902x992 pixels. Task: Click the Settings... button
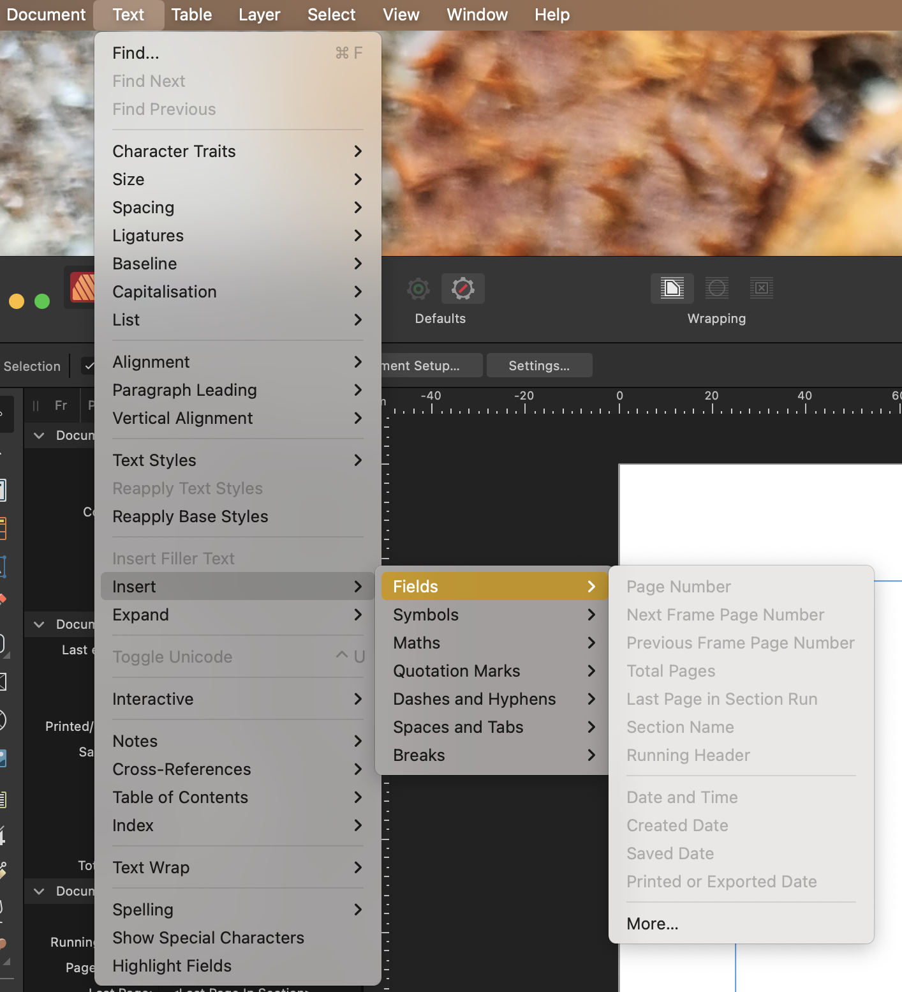tap(539, 366)
